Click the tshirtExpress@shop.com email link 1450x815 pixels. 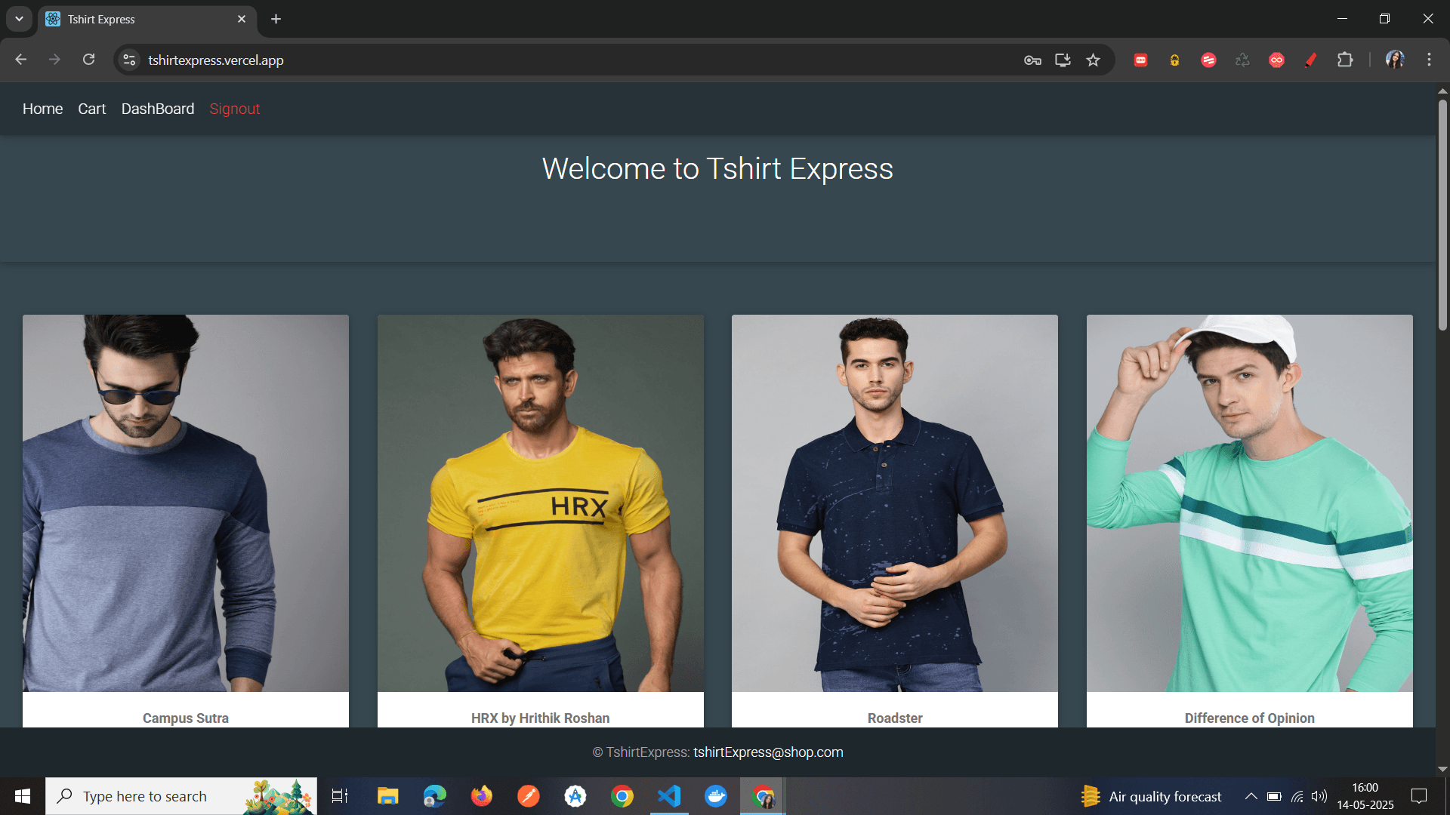(768, 752)
